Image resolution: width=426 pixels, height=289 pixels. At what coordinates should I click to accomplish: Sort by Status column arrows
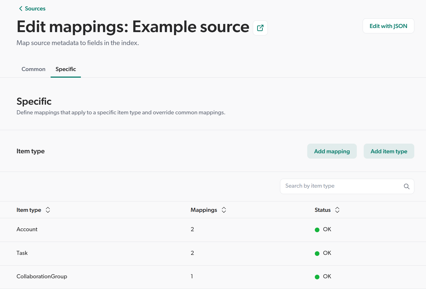pyautogui.click(x=337, y=210)
